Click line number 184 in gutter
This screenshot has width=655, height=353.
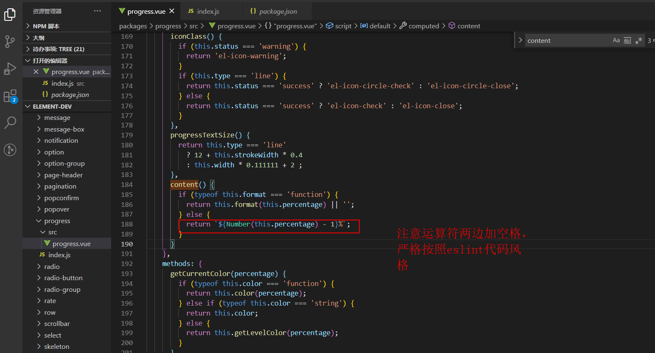point(127,185)
